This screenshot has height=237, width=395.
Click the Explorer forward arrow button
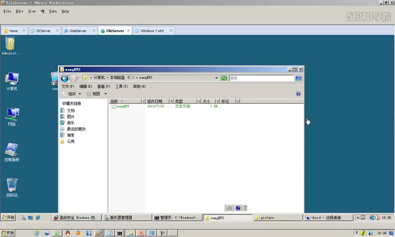tap(73, 78)
